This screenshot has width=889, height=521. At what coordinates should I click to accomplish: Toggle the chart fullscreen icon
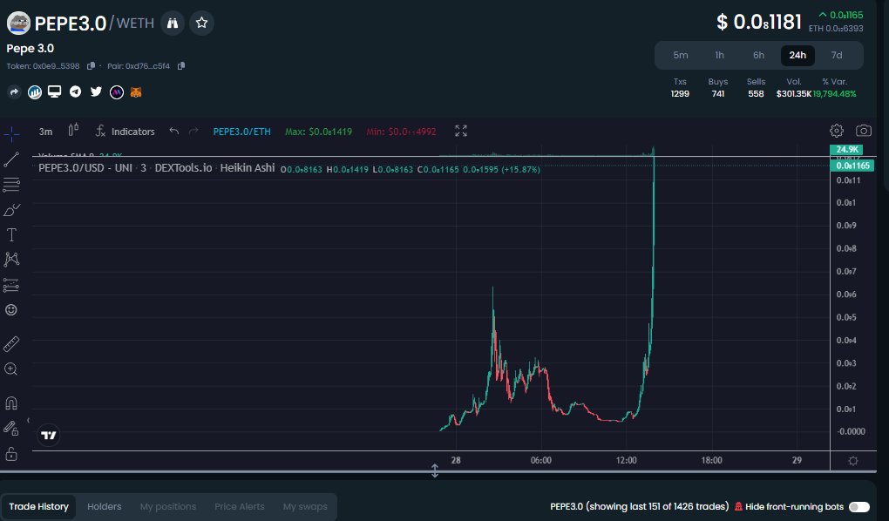coord(461,131)
